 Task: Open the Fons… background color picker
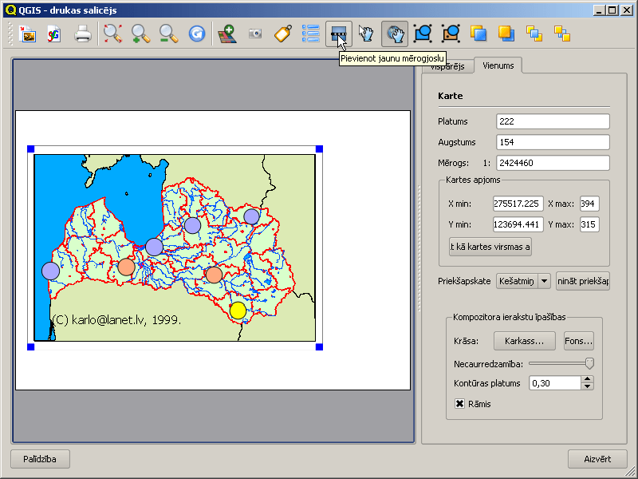[579, 341]
